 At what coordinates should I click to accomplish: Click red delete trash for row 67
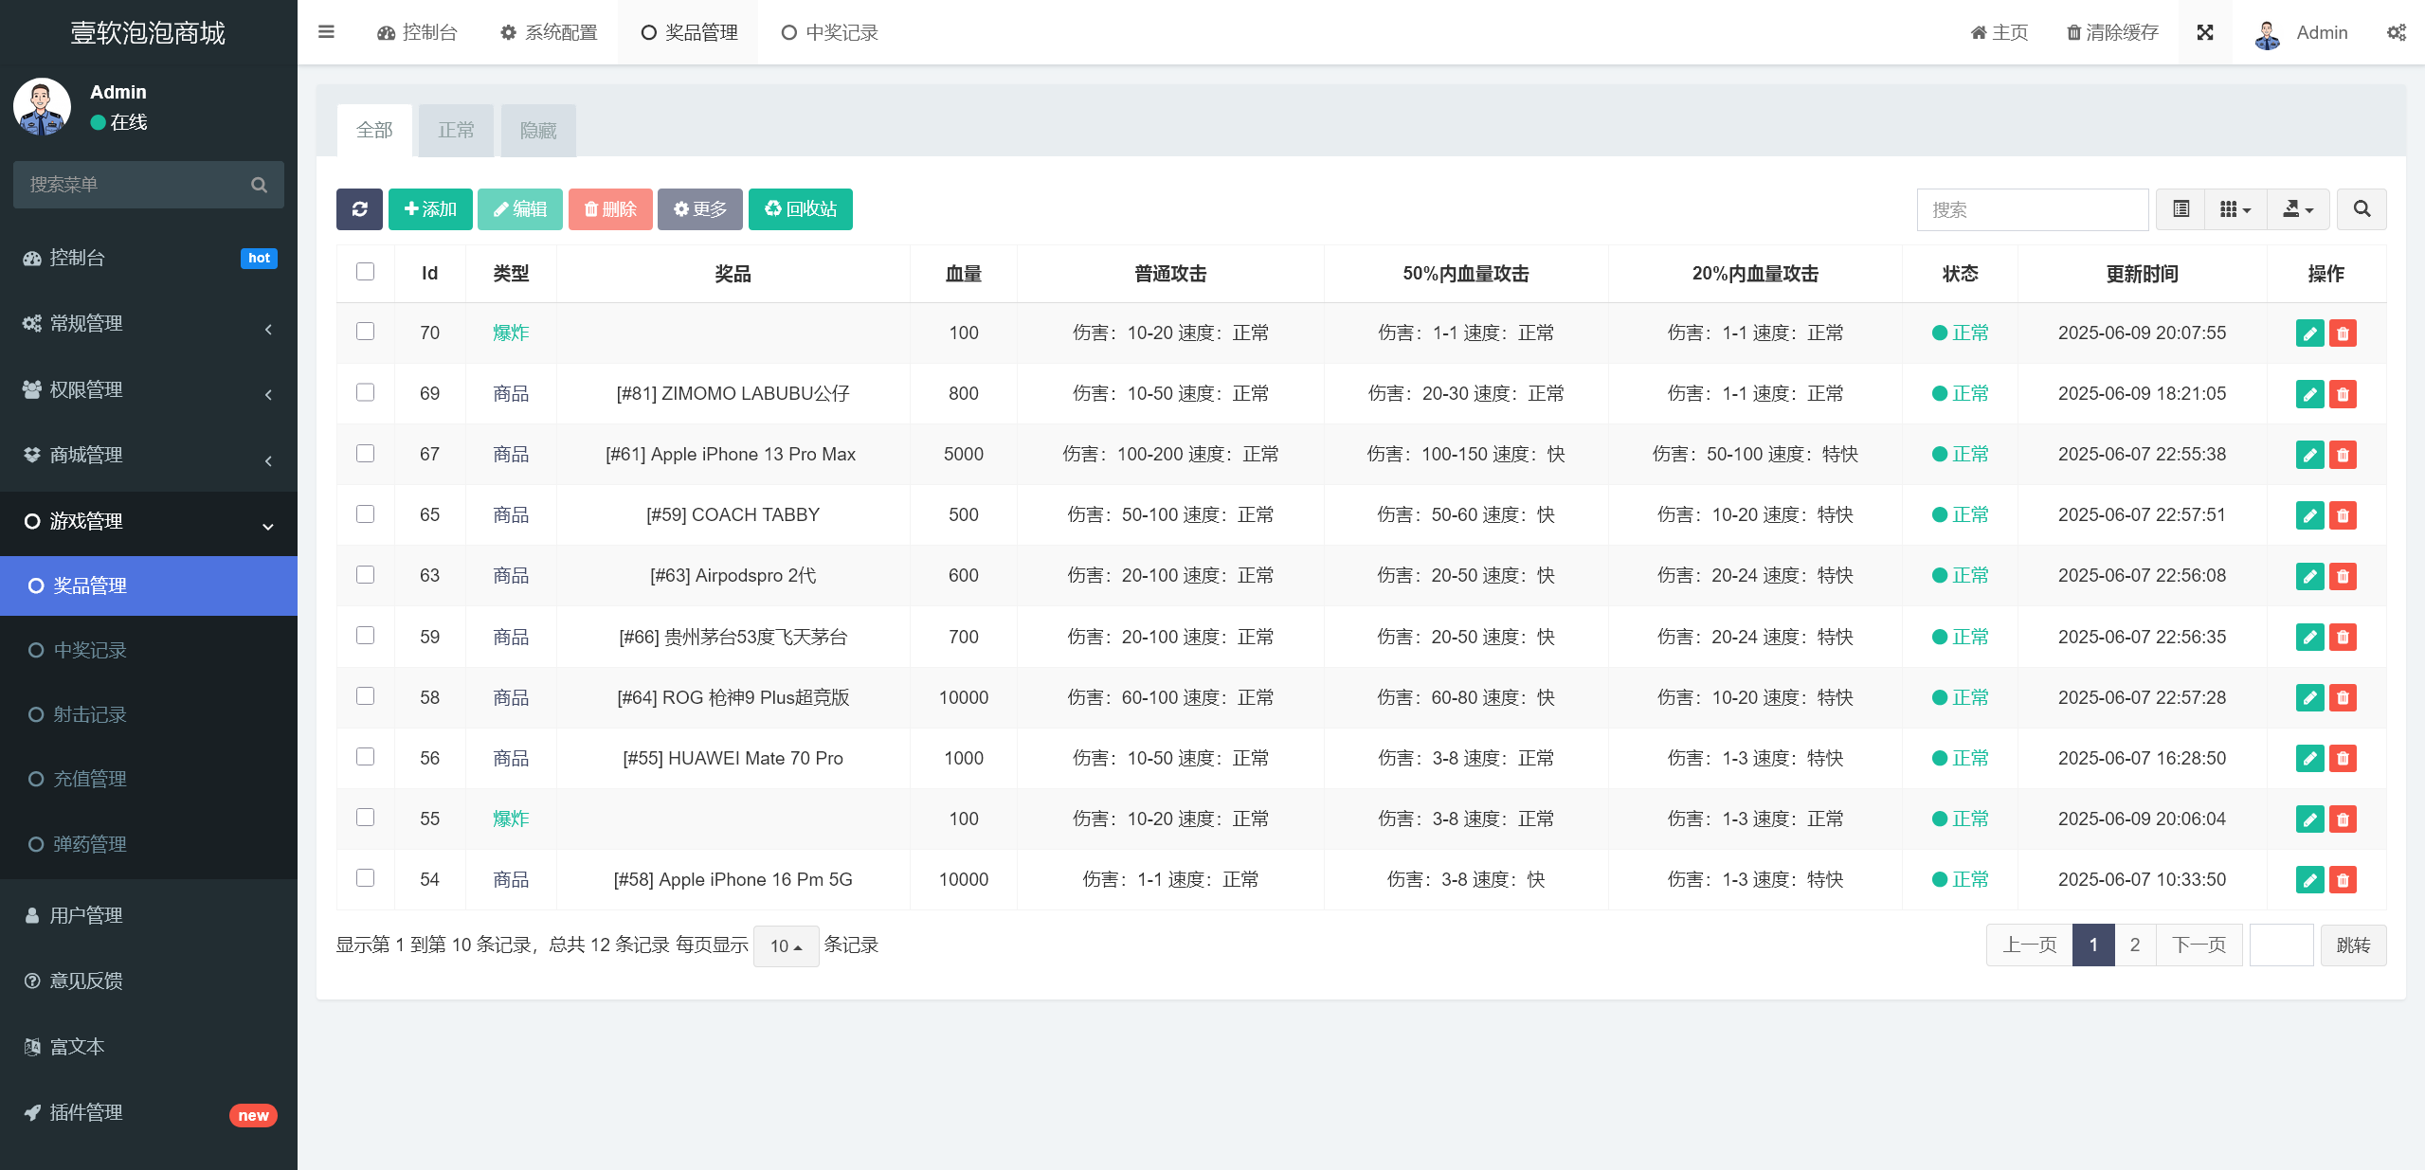click(x=2343, y=455)
